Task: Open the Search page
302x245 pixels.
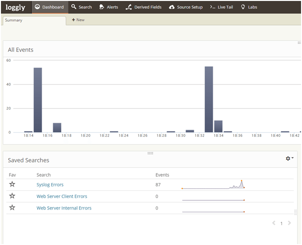Action: [81, 7]
